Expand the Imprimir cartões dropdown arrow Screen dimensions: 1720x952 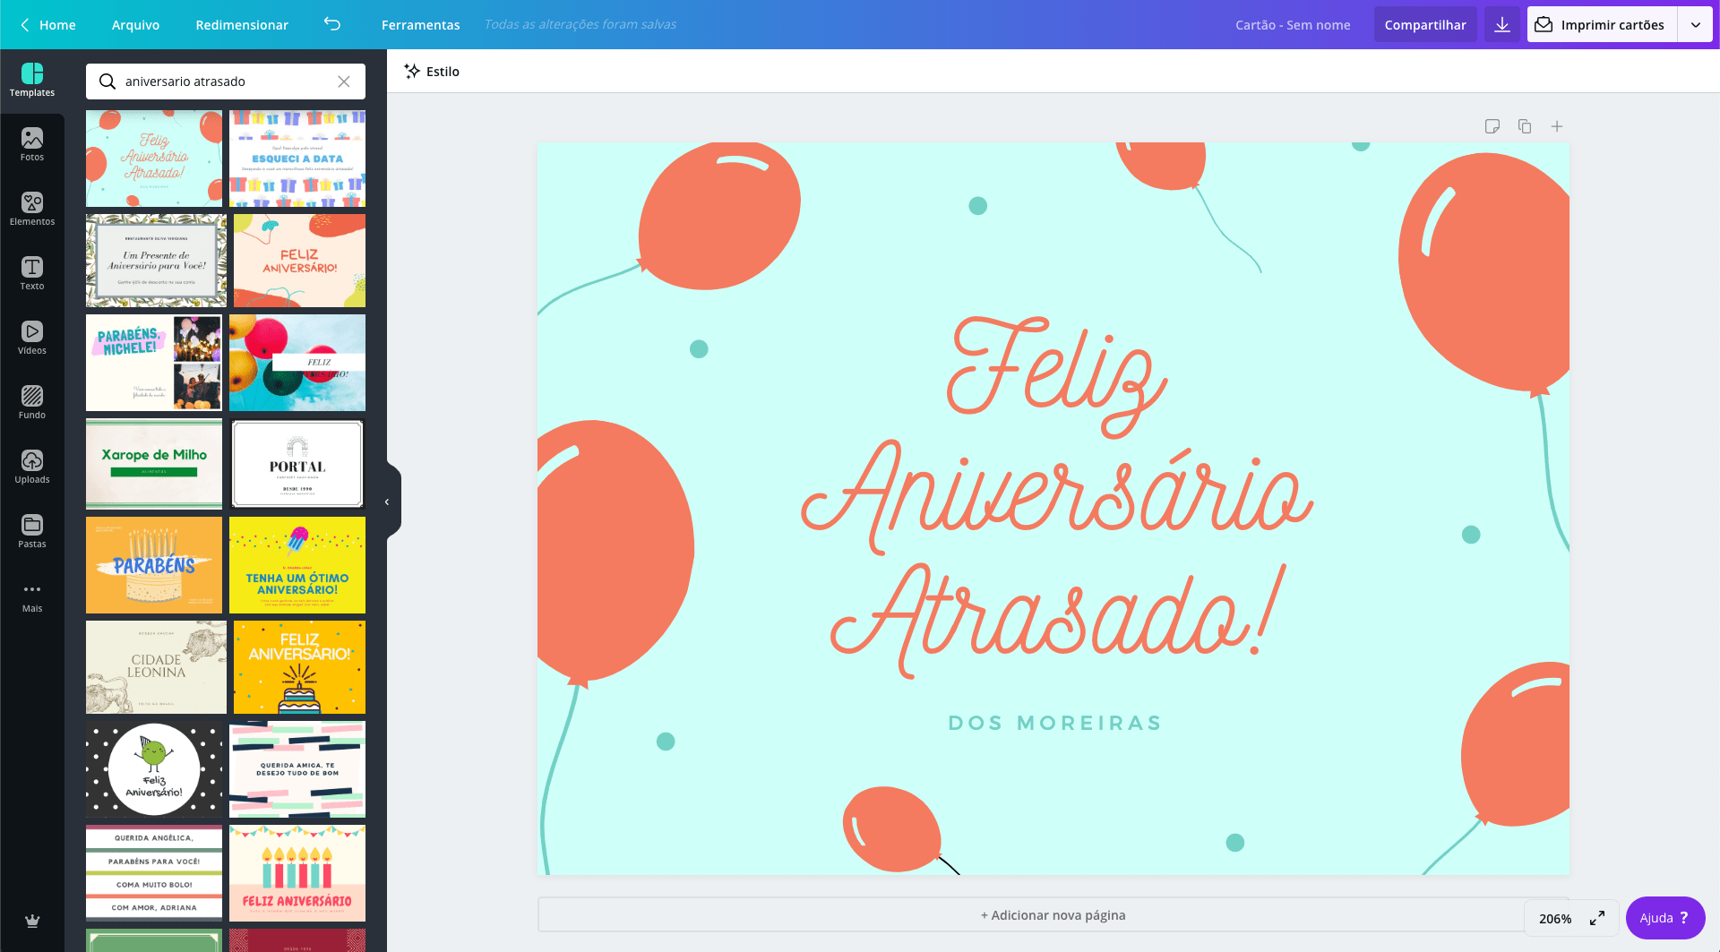(1695, 24)
